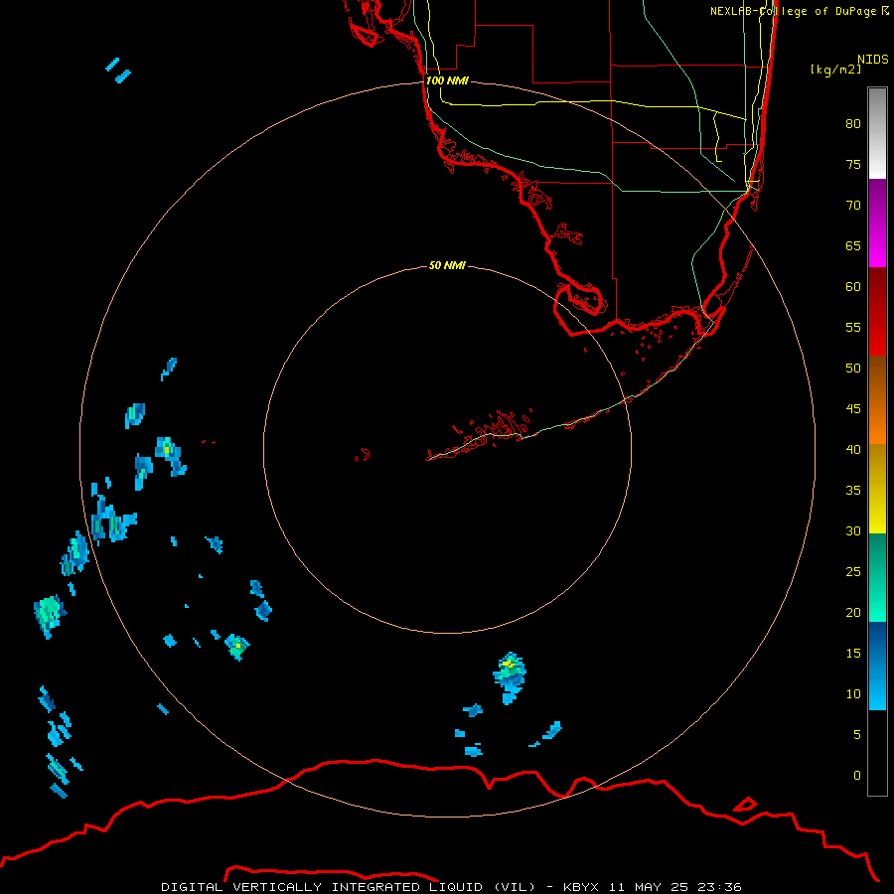Click the scale value 55
Screen dimensions: 894x894
[x=853, y=328]
